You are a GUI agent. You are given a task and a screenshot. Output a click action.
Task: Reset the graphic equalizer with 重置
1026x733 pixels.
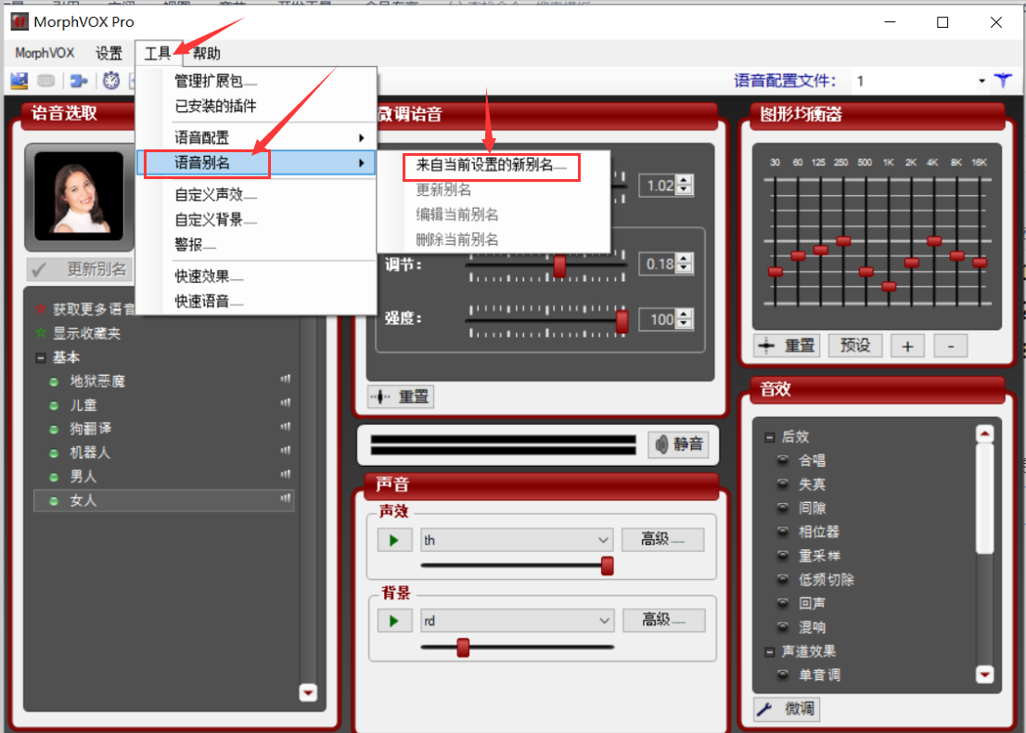(x=788, y=345)
